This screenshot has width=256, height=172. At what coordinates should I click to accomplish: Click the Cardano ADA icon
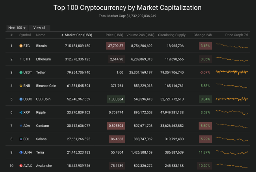coord(21,126)
